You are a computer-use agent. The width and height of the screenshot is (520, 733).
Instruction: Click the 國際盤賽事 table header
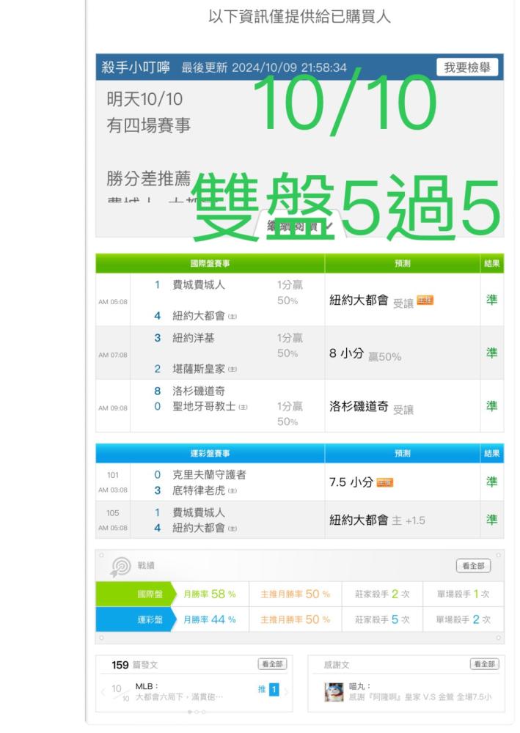210,264
